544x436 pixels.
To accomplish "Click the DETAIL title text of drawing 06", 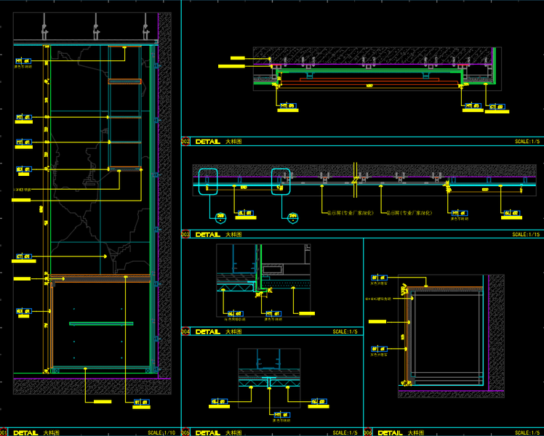I will tap(390, 433).
